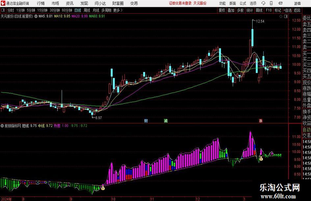Screen dimensions: 311x201
Task: Open the customer service headset icon
Action: coord(263,3)
